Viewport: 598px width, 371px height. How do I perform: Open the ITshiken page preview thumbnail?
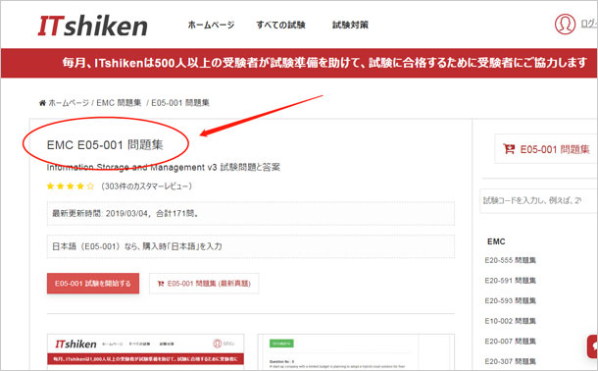145,351
